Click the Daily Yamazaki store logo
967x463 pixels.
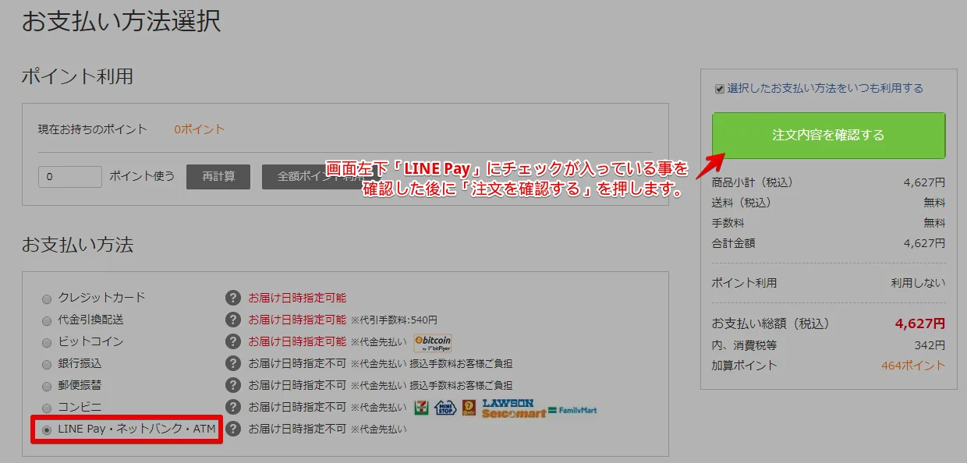click(469, 408)
